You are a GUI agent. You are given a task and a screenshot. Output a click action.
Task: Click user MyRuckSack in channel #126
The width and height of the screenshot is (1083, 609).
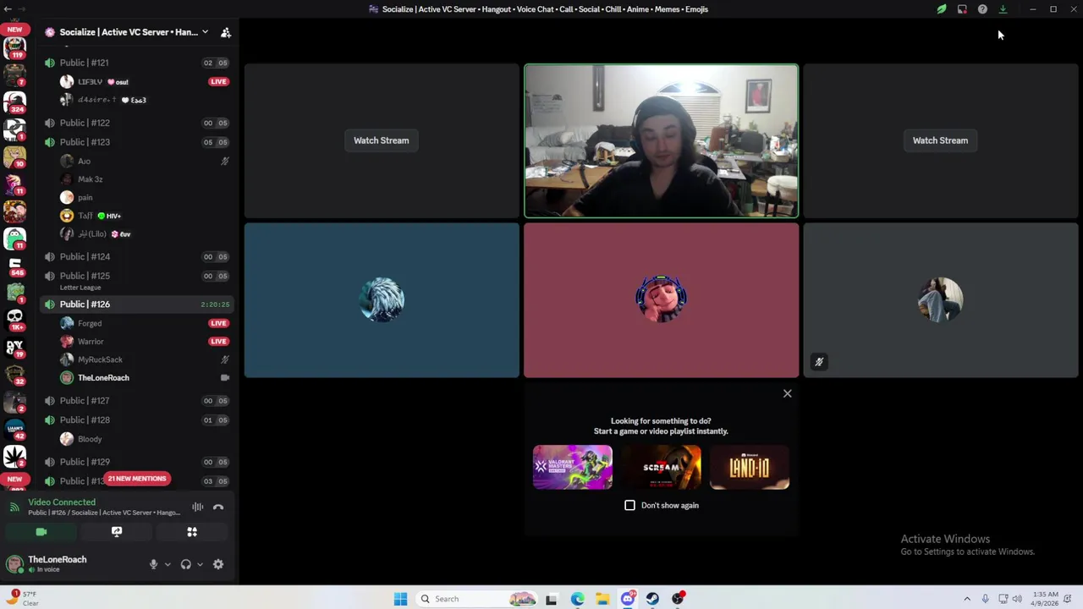145,359
